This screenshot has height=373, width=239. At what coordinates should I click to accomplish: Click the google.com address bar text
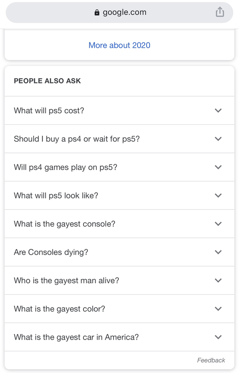[124, 12]
